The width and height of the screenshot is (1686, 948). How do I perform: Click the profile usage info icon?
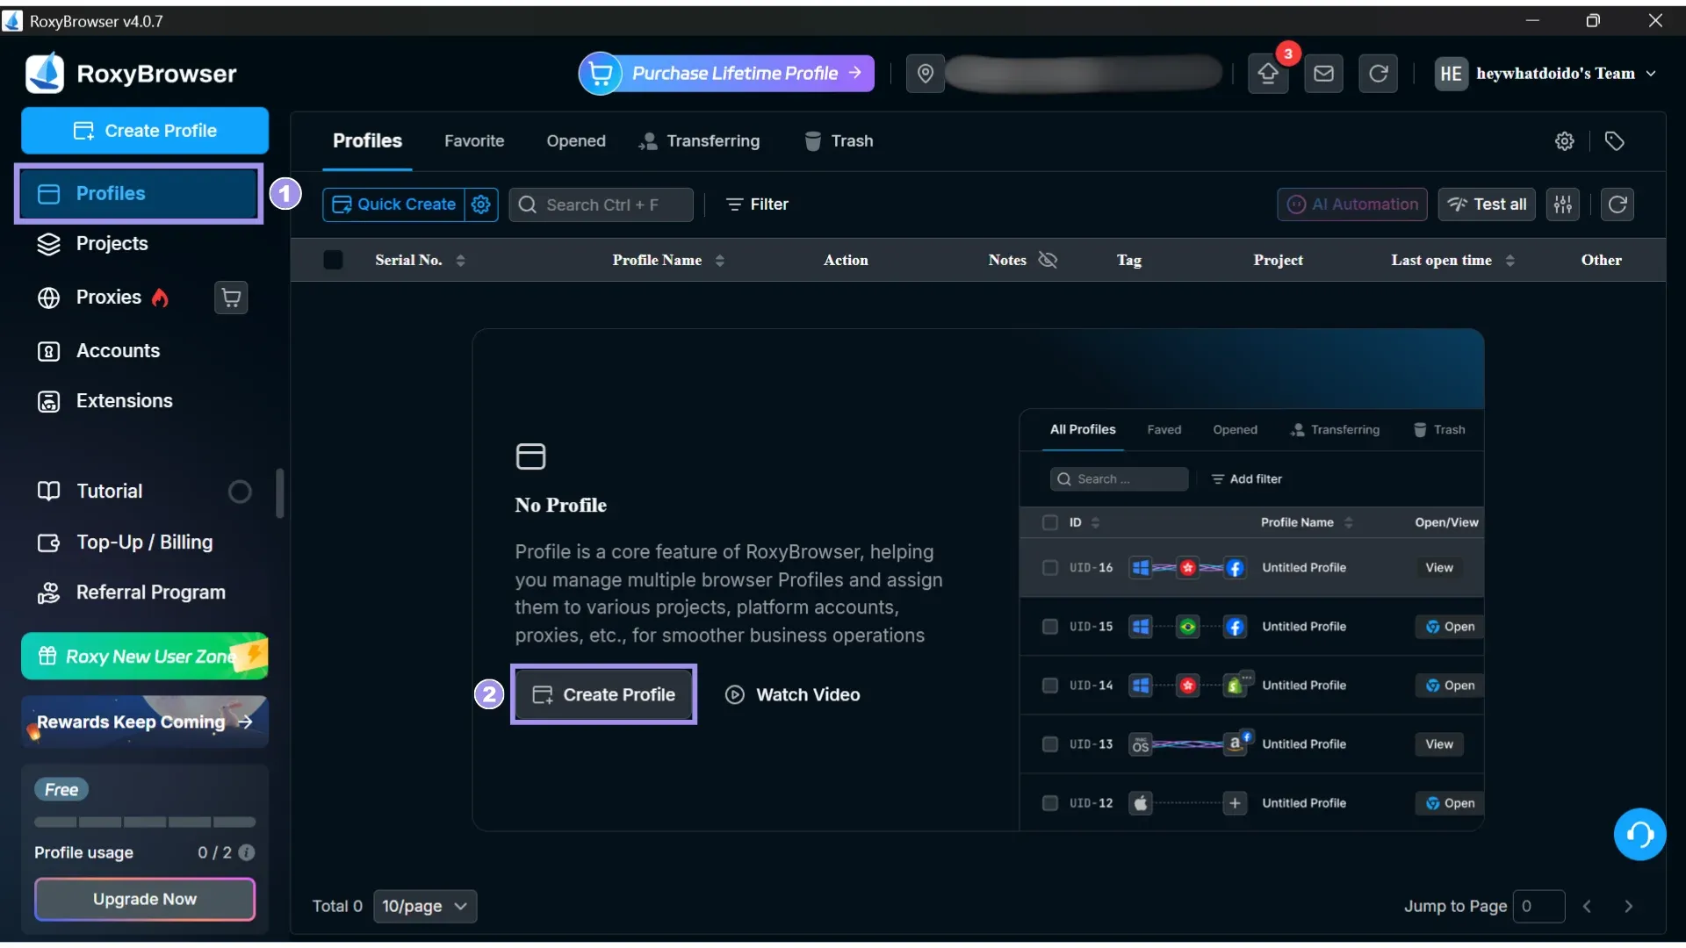coord(247,852)
